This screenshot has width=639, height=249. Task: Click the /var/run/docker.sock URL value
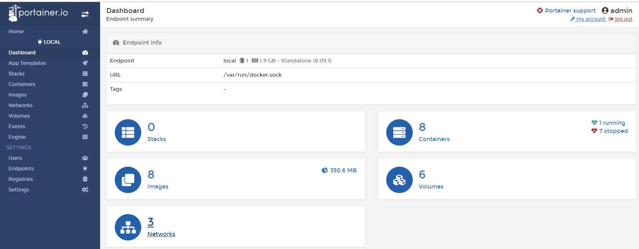point(252,75)
